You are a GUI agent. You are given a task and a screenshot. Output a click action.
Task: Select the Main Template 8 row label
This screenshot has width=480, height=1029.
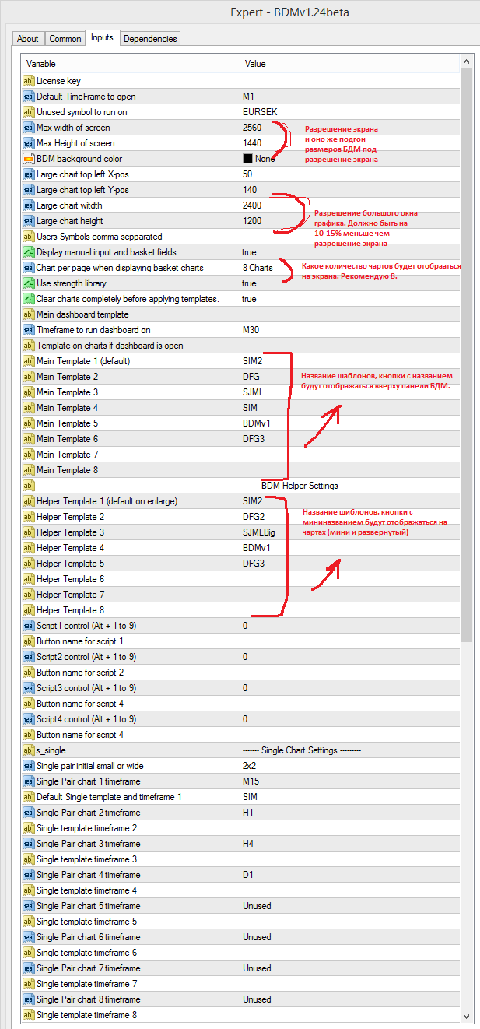point(68,470)
